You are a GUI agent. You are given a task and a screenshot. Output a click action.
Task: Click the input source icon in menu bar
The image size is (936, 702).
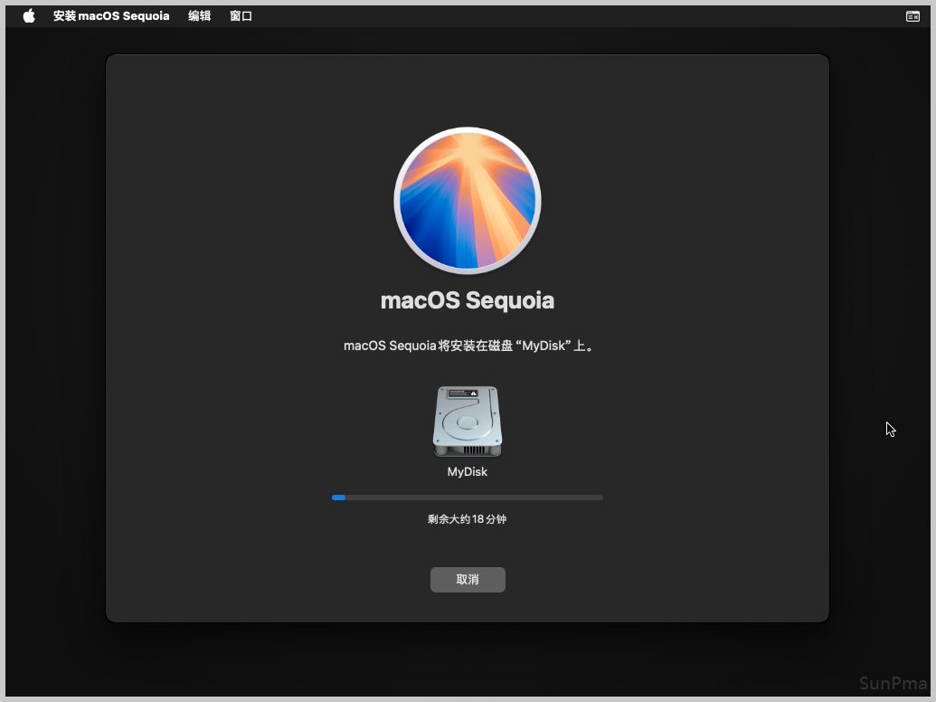912,16
